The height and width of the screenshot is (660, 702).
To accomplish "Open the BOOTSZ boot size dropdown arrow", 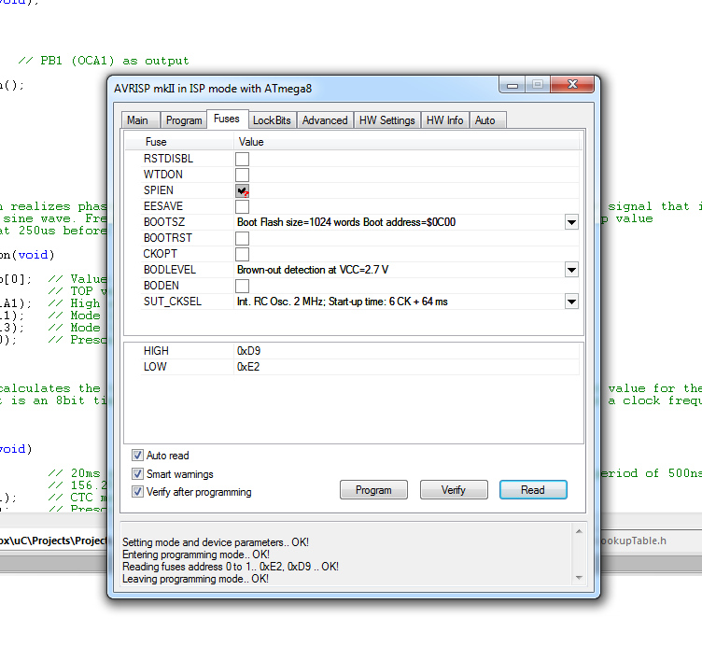I will pos(571,222).
